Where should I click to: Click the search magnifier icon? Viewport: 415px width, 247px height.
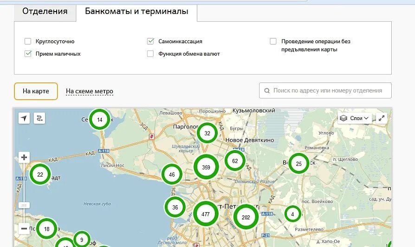pyautogui.click(x=267, y=91)
